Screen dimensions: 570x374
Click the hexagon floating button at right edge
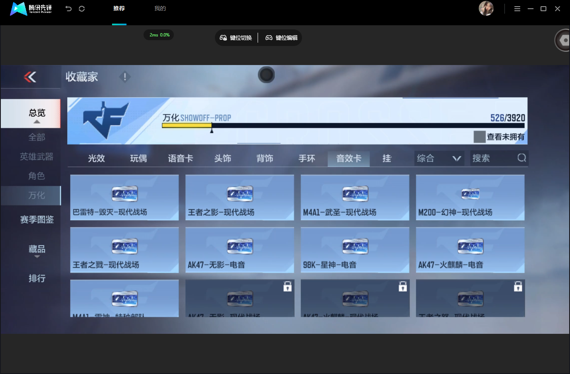pos(563,40)
